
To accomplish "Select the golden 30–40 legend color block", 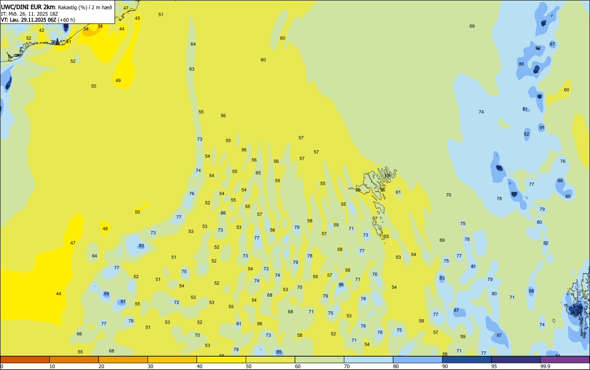I will click(x=172, y=359).
